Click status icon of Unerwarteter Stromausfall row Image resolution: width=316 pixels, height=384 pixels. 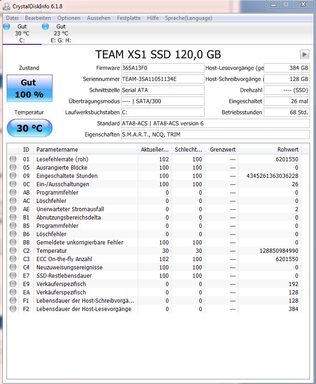(x=13, y=209)
